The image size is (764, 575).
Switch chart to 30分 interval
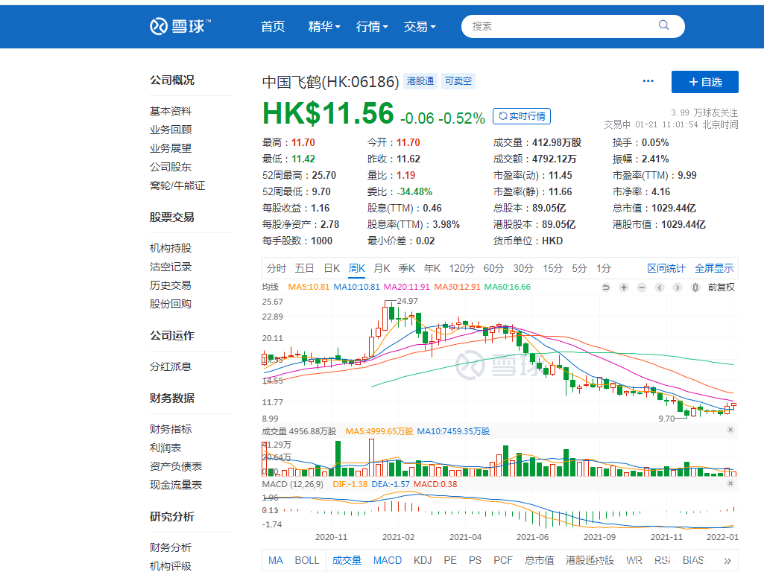pyautogui.click(x=523, y=268)
